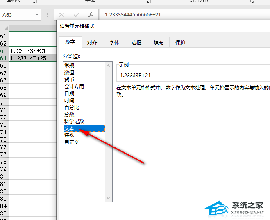This screenshot has height=220, width=270.
Task: Select 文本 in the category list
Action: (84, 128)
